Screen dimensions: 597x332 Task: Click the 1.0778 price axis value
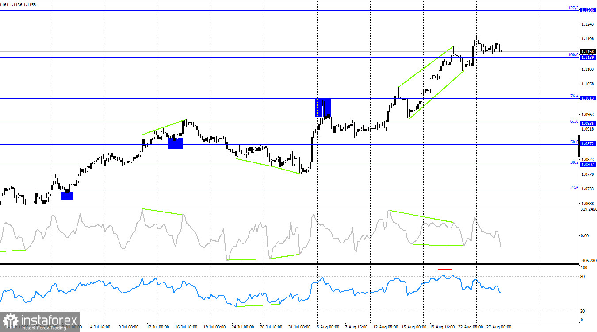pyautogui.click(x=588, y=174)
